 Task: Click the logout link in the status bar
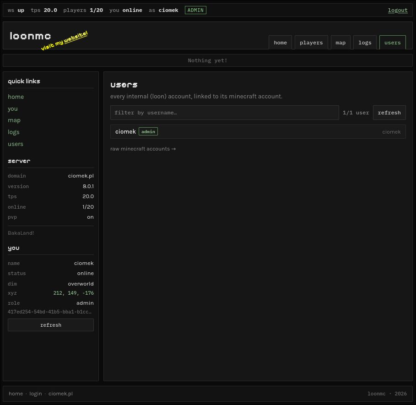coord(397,10)
